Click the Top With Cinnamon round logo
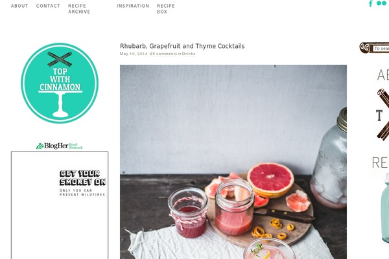This screenshot has height=259, width=389. point(60,83)
